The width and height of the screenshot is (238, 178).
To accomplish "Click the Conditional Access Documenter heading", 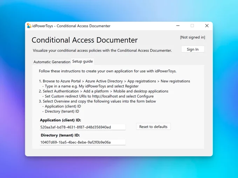I will pos(85,40).
